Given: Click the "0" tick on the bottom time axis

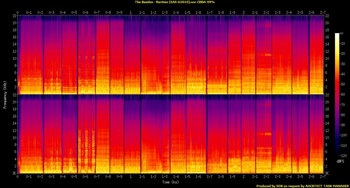Looking at the screenshot, I should (18, 177).
